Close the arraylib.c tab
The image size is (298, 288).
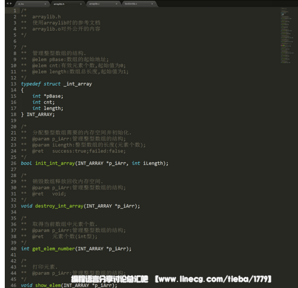[117, 4]
